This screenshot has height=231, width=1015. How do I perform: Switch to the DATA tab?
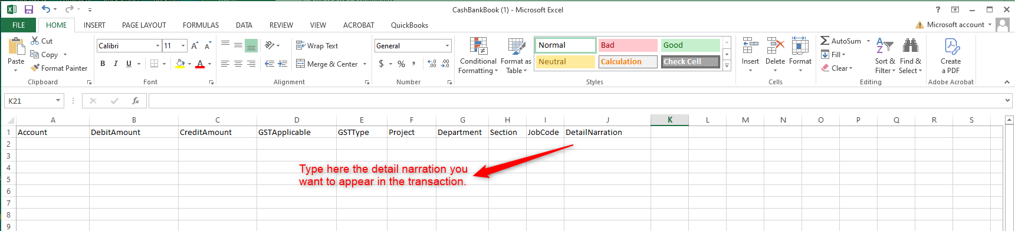pos(244,25)
